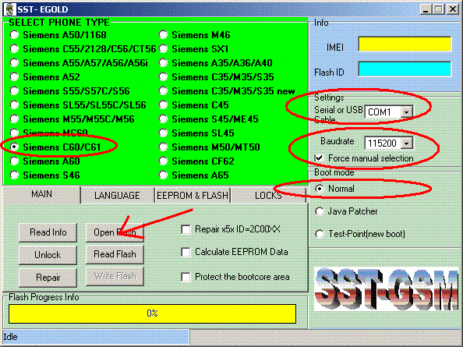Screen dimensions: 463x347
Task: Click the Read Flash button
Action: click(x=115, y=254)
